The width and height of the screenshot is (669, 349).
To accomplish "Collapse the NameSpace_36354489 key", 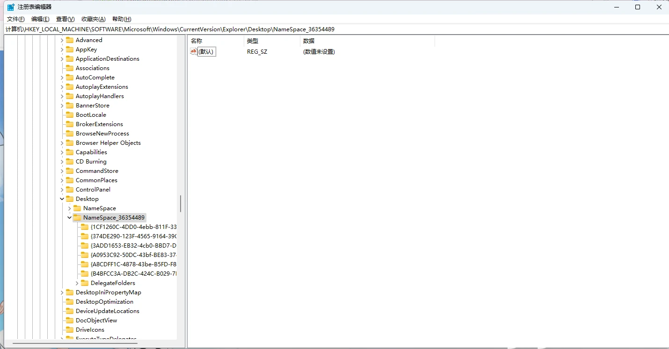I will (69, 218).
